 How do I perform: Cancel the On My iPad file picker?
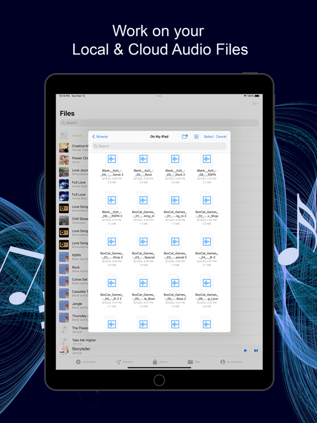221,137
